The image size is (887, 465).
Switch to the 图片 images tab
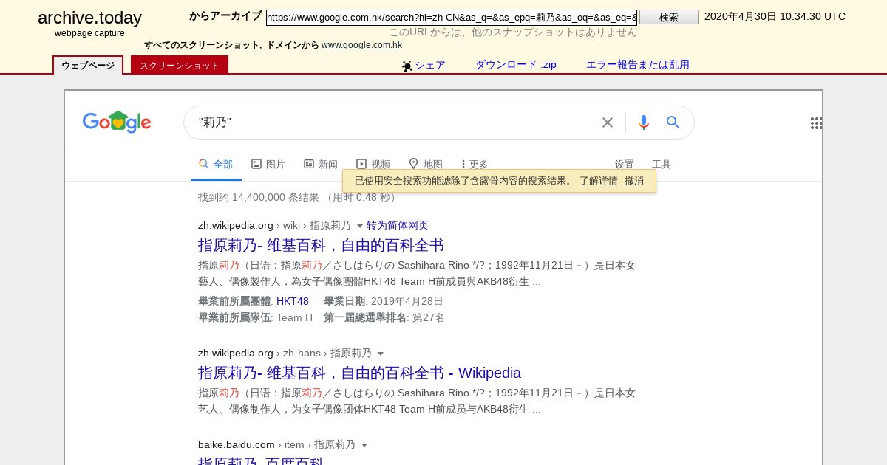click(x=268, y=165)
